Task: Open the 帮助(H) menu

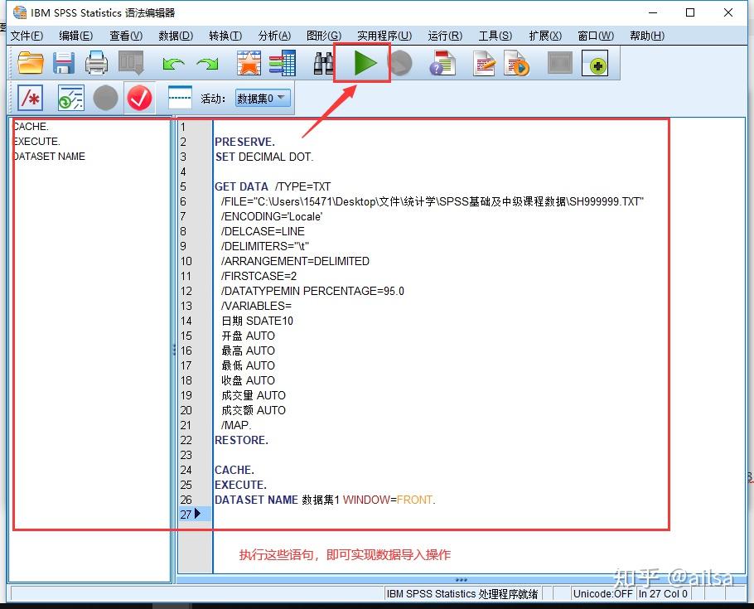Action: click(x=647, y=36)
